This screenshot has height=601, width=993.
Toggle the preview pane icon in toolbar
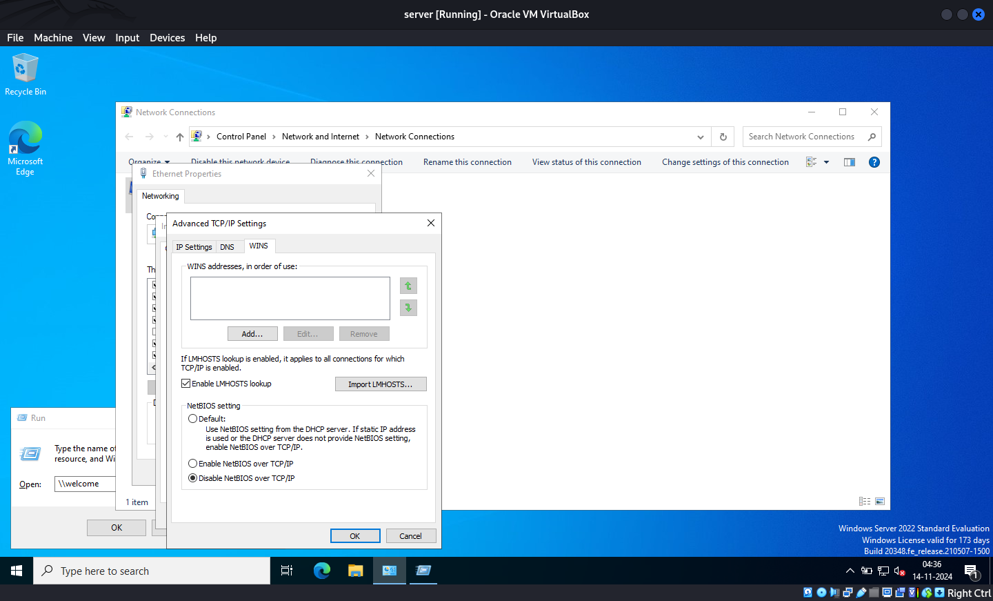(x=850, y=162)
